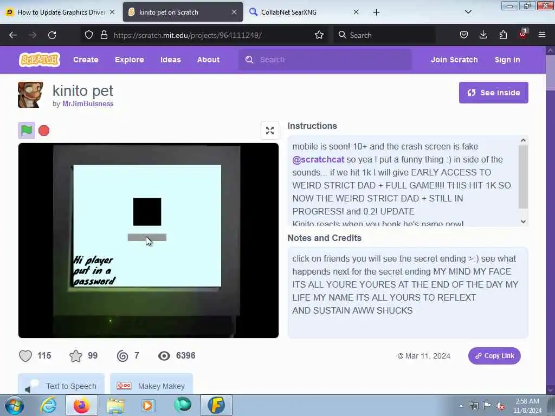
Task: Open the Firefox hamburger menu
Action: coord(542,35)
